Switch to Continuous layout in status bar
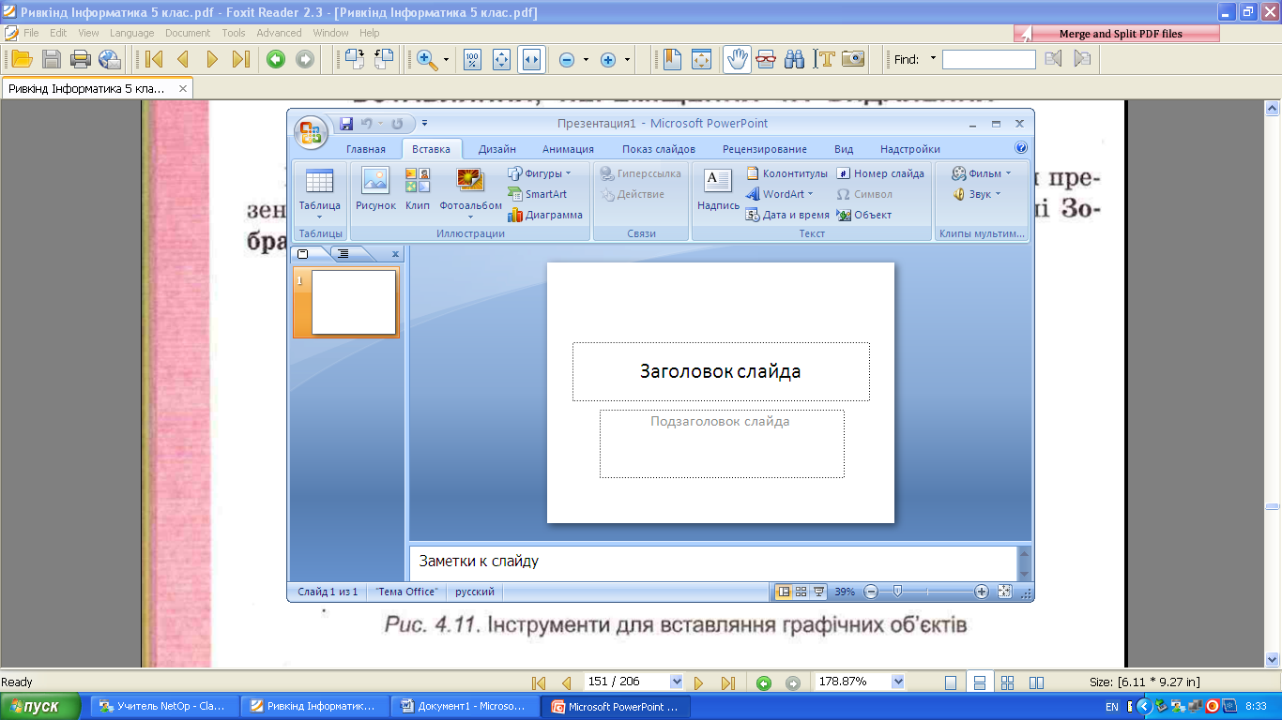The height and width of the screenshot is (720, 1282). [x=979, y=682]
